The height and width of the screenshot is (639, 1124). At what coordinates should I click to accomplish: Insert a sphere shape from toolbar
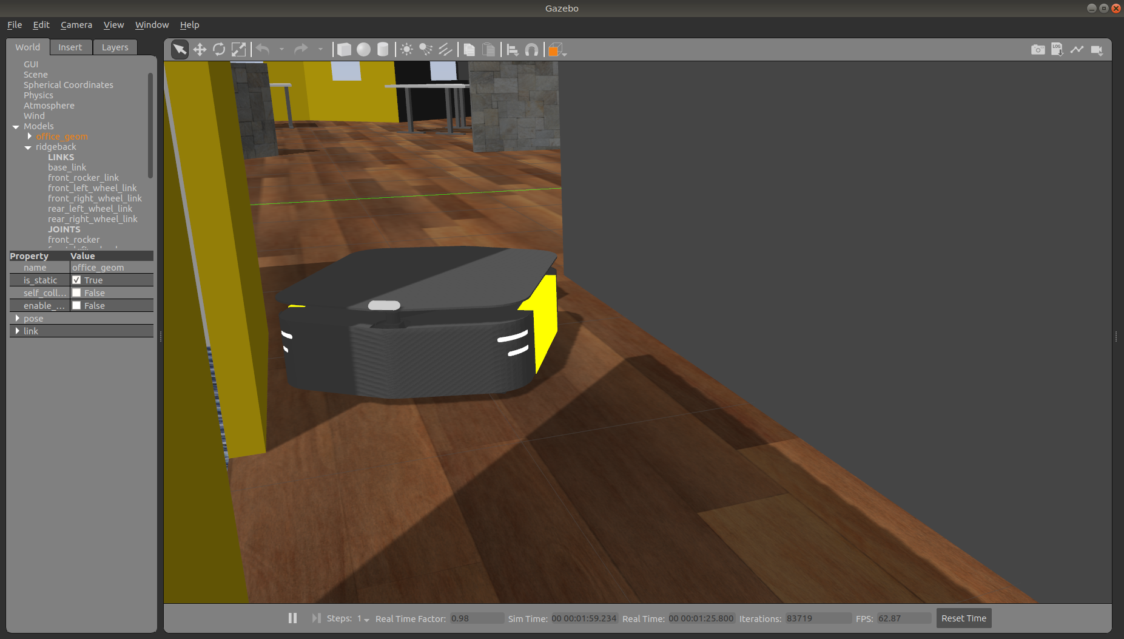(x=363, y=50)
